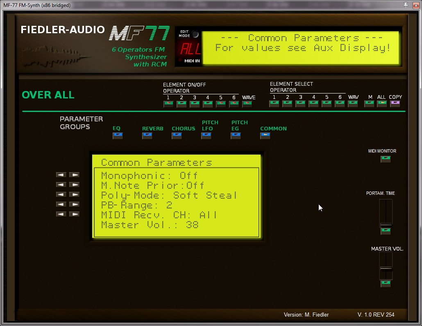This screenshot has height=326, width=422.
Task: Click the Poly-Mode: Soft Steal line
Action: [169, 195]
